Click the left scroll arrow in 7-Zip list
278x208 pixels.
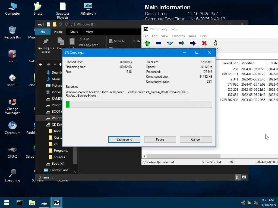(x=144, y=156)
